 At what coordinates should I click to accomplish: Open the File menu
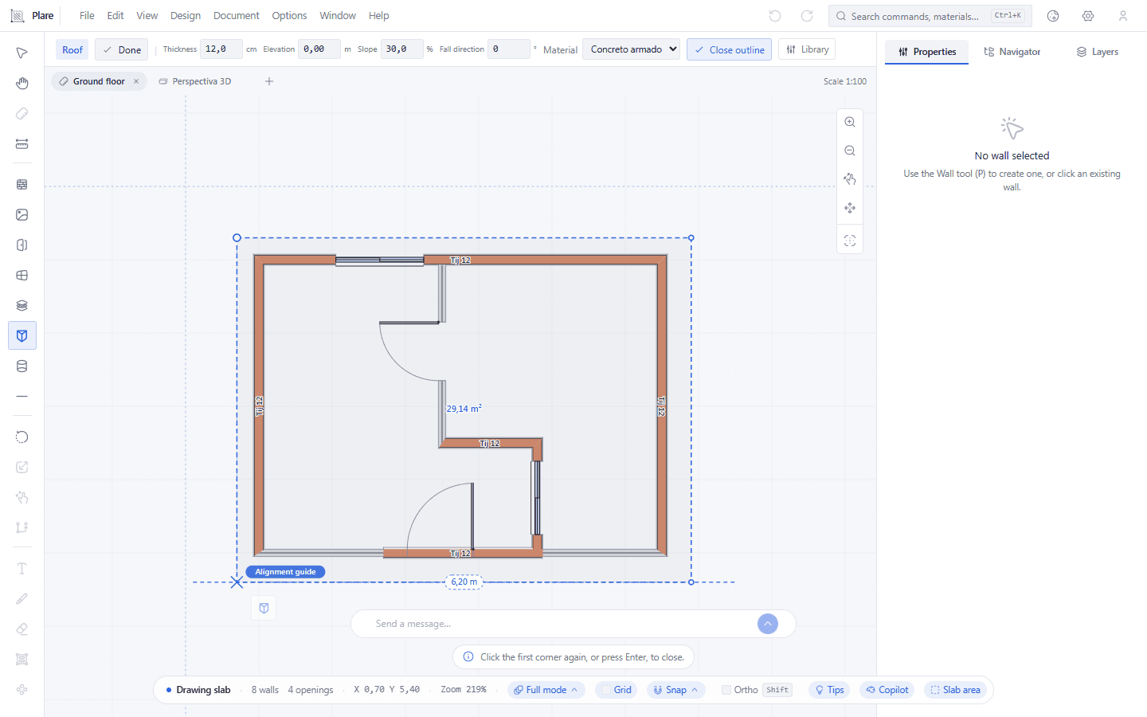pyautogui.click(x=87, y=16)
